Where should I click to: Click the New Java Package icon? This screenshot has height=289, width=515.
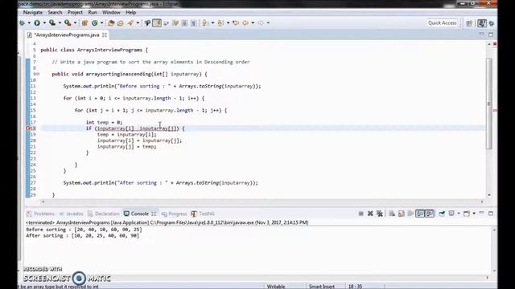84,23
